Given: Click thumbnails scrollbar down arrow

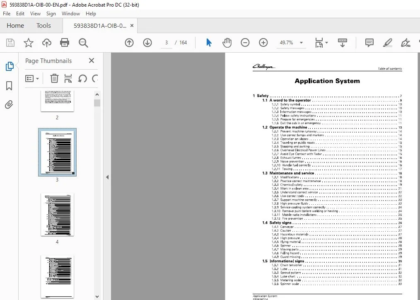Looking at the screenshot, I should [97, 296].
